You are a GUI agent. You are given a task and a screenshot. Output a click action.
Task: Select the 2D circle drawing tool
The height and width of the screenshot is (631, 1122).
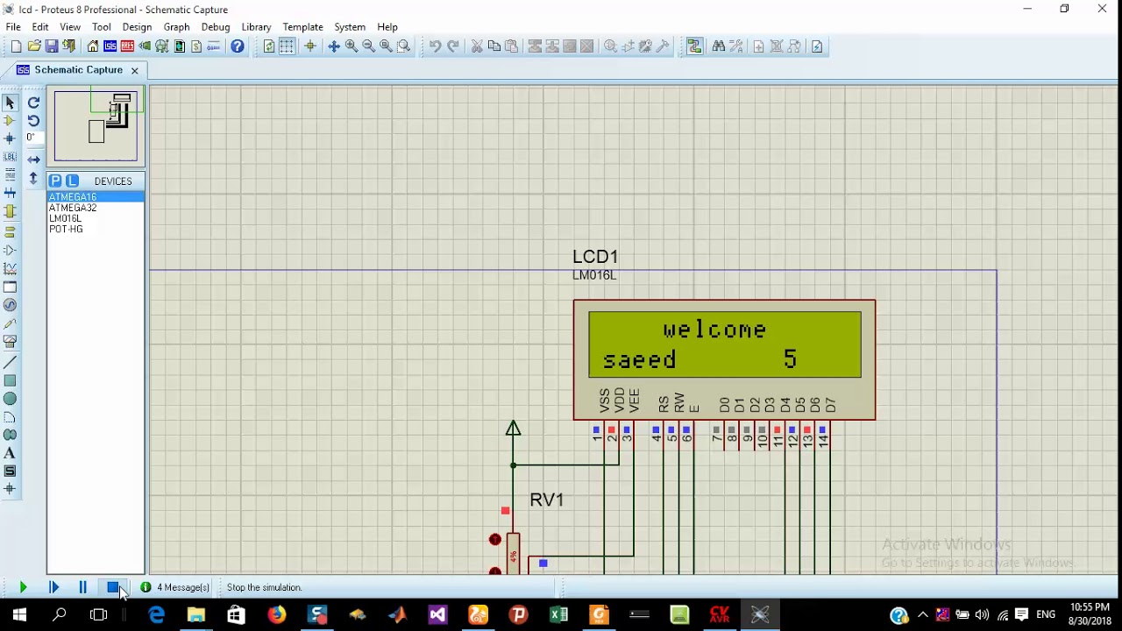[x=11, y=399]
